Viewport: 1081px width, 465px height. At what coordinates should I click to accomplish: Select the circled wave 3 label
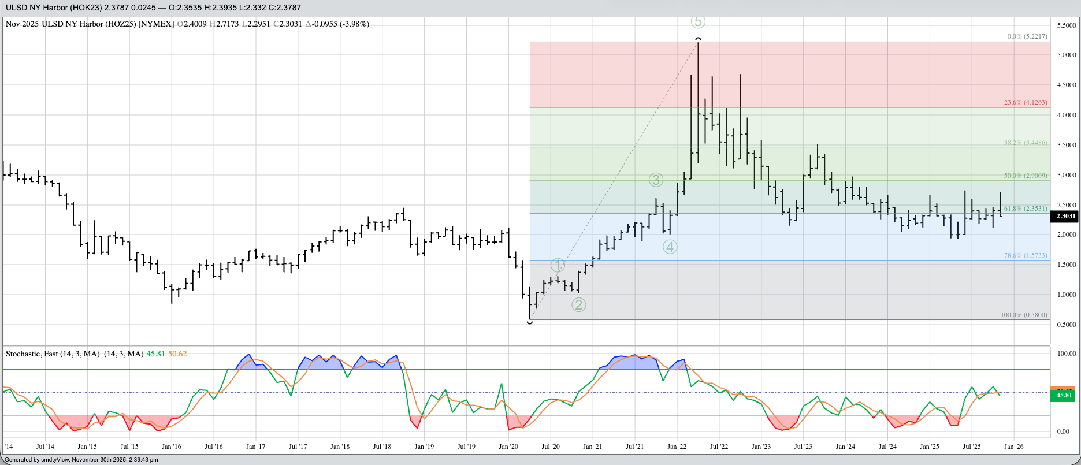[655, 180]
